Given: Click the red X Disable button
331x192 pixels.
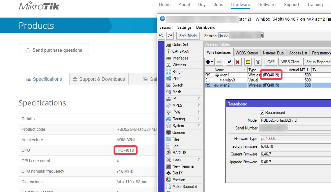Looking at the screenshot, I should pyautogui.click(x=238, y=62).
